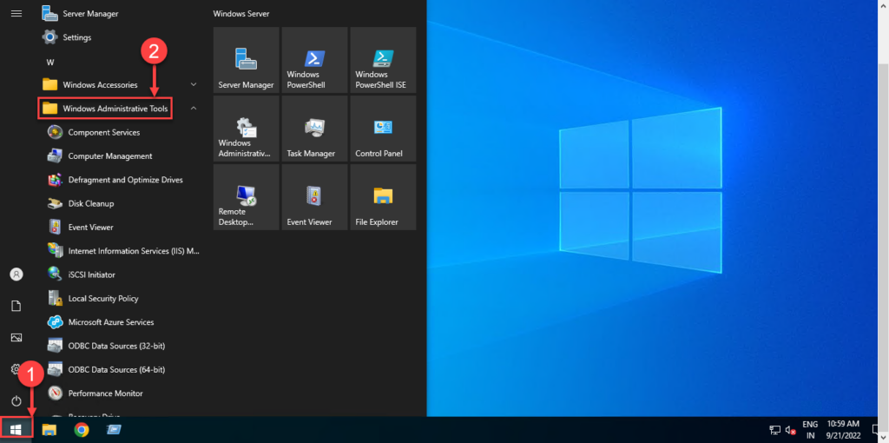Click the muted volume tray icon

coord(790,431)
